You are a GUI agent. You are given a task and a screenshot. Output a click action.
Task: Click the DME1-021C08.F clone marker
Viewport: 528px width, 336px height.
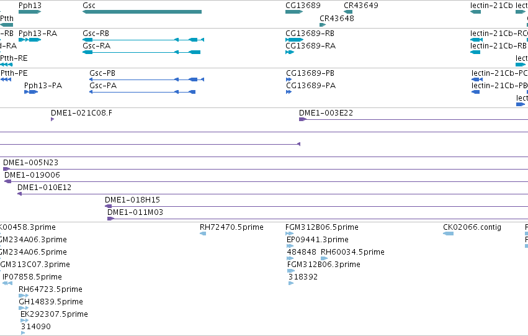[x=53, y=119]
